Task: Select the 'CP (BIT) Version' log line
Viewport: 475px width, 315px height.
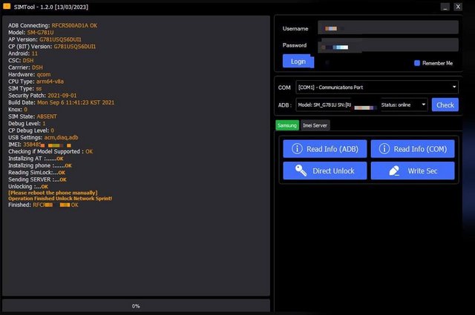Action: click(x=52, y=46)
